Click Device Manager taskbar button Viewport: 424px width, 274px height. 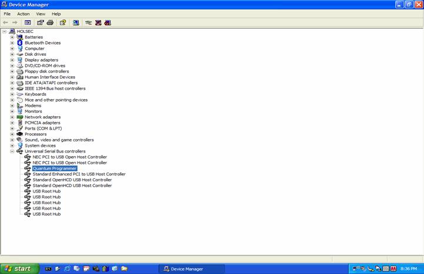192,269
